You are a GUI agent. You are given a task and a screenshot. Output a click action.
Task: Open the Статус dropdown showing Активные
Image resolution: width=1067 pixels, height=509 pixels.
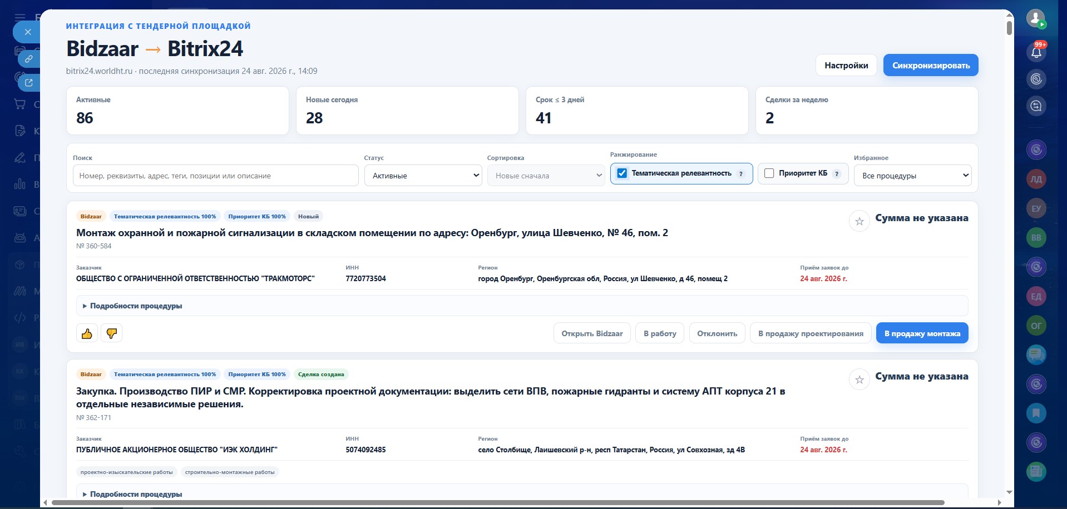(423, 176)
